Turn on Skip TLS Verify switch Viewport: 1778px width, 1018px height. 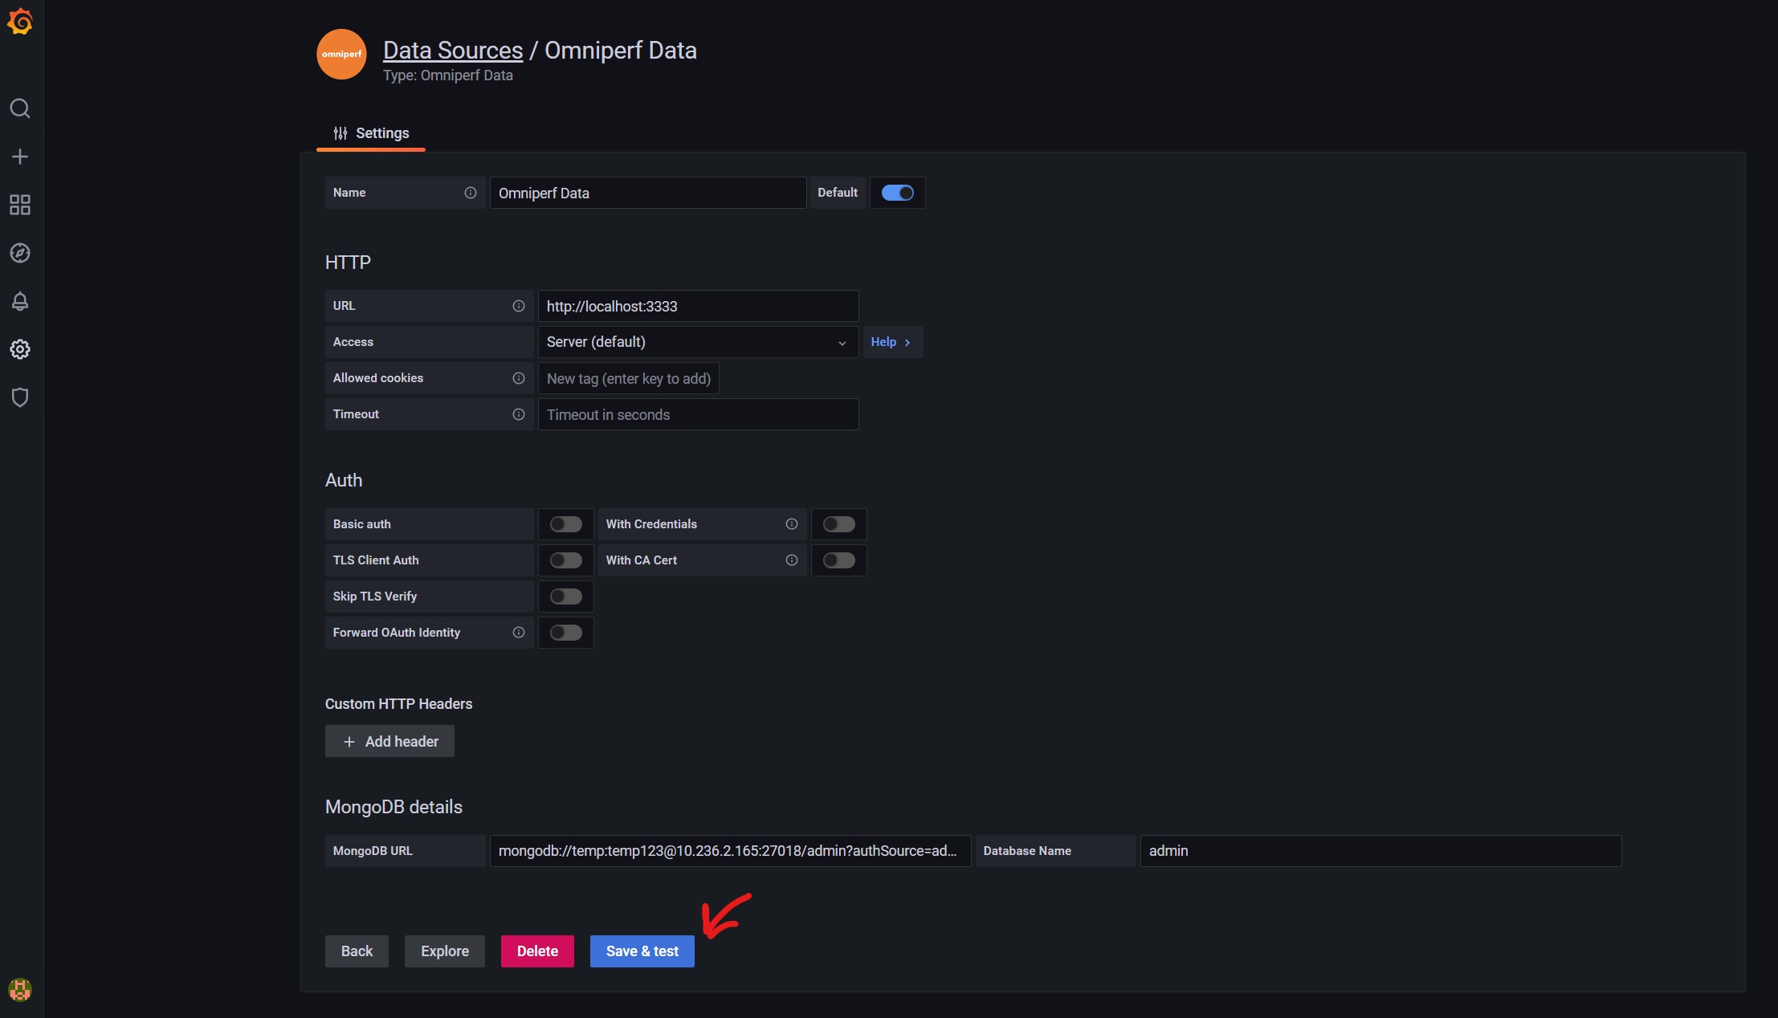(565, 597)
